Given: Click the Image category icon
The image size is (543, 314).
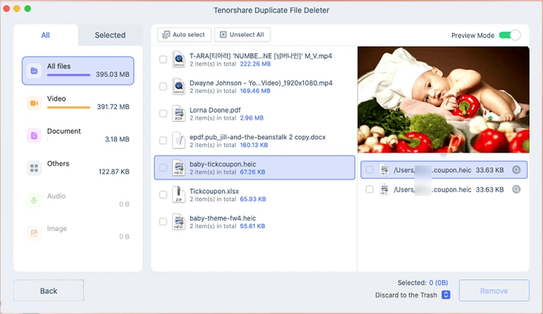Looking at the screenshot, I should (x=34, y=233).
